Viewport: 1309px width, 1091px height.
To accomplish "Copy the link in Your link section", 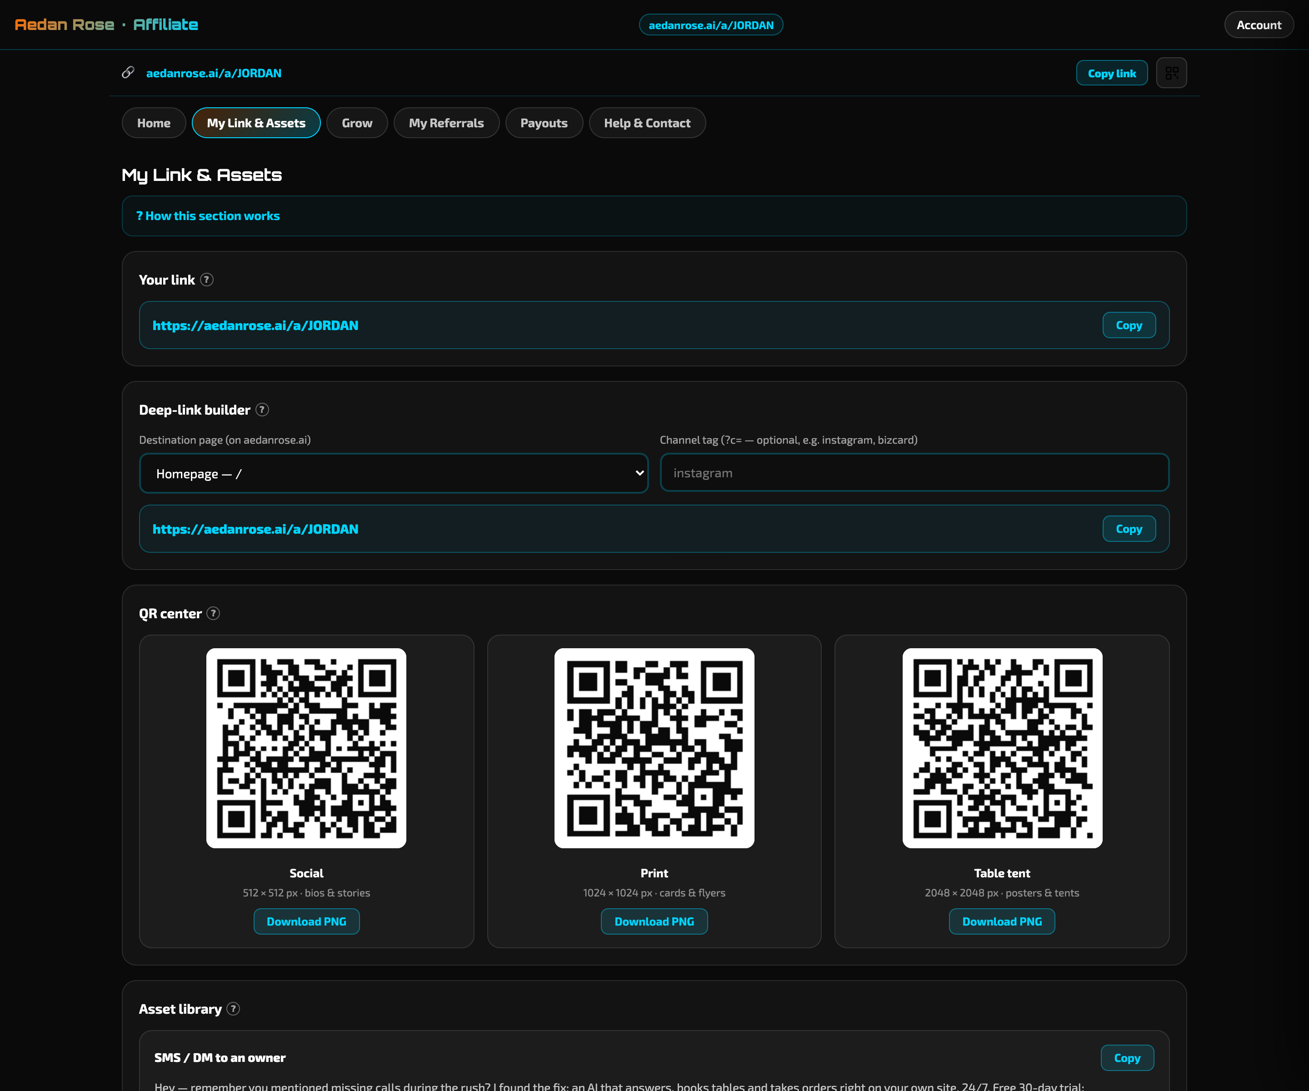I will (1129, 325).
